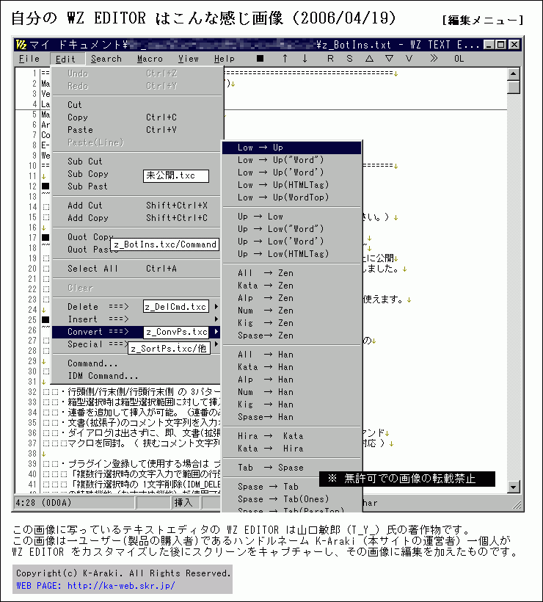Screen dimensions: 543x602
Task: Select All → Zen conversion
Action: coord(291,273)
